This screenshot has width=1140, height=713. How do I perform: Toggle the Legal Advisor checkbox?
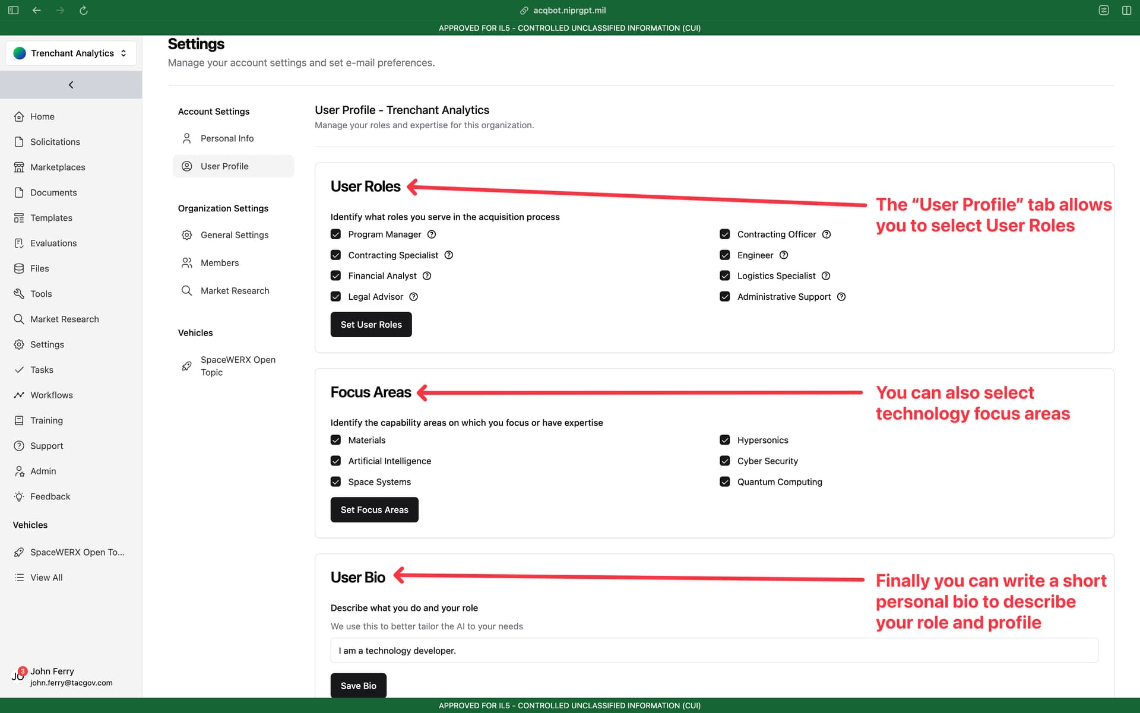point(335,297)
